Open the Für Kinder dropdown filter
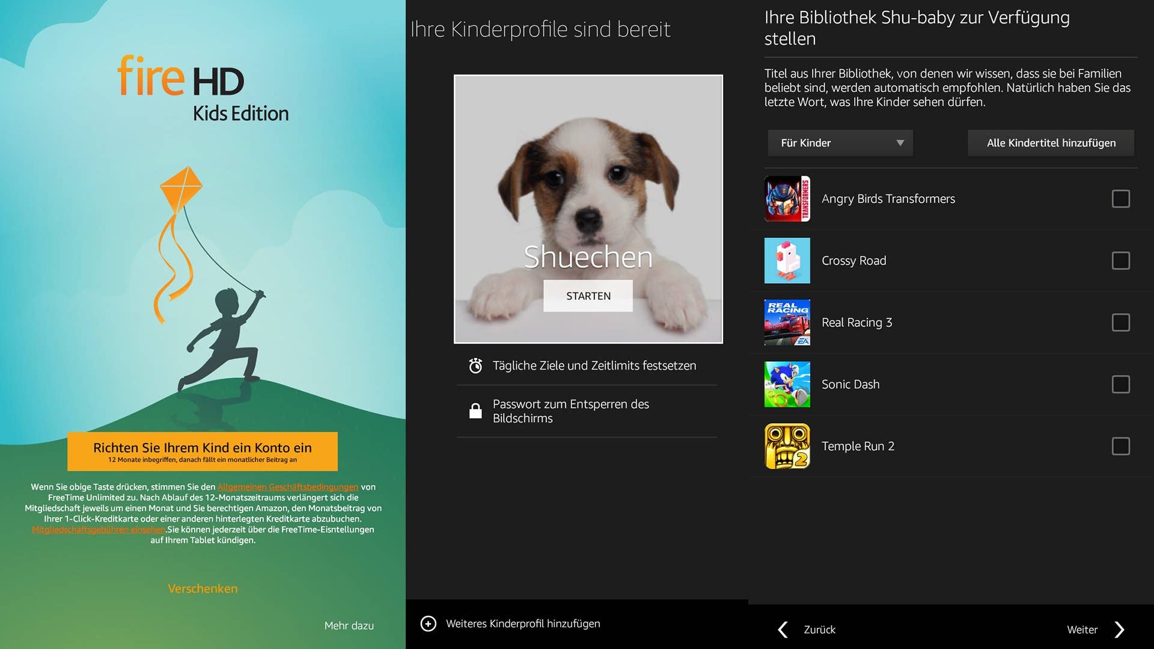Image resolution: width=1154 pixels, height=649 pixels. tap(840, 142)
